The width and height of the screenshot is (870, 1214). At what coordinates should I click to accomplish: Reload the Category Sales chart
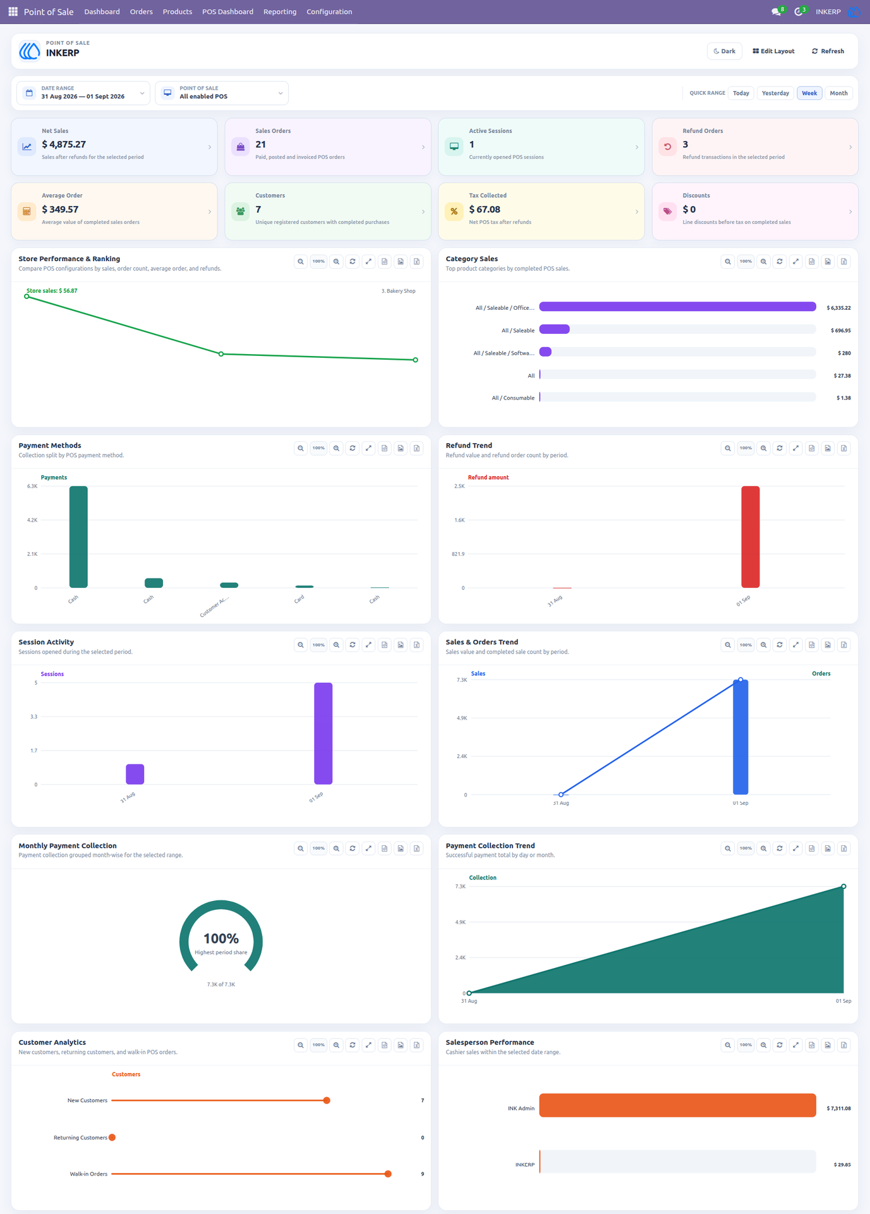coord(780,261)
